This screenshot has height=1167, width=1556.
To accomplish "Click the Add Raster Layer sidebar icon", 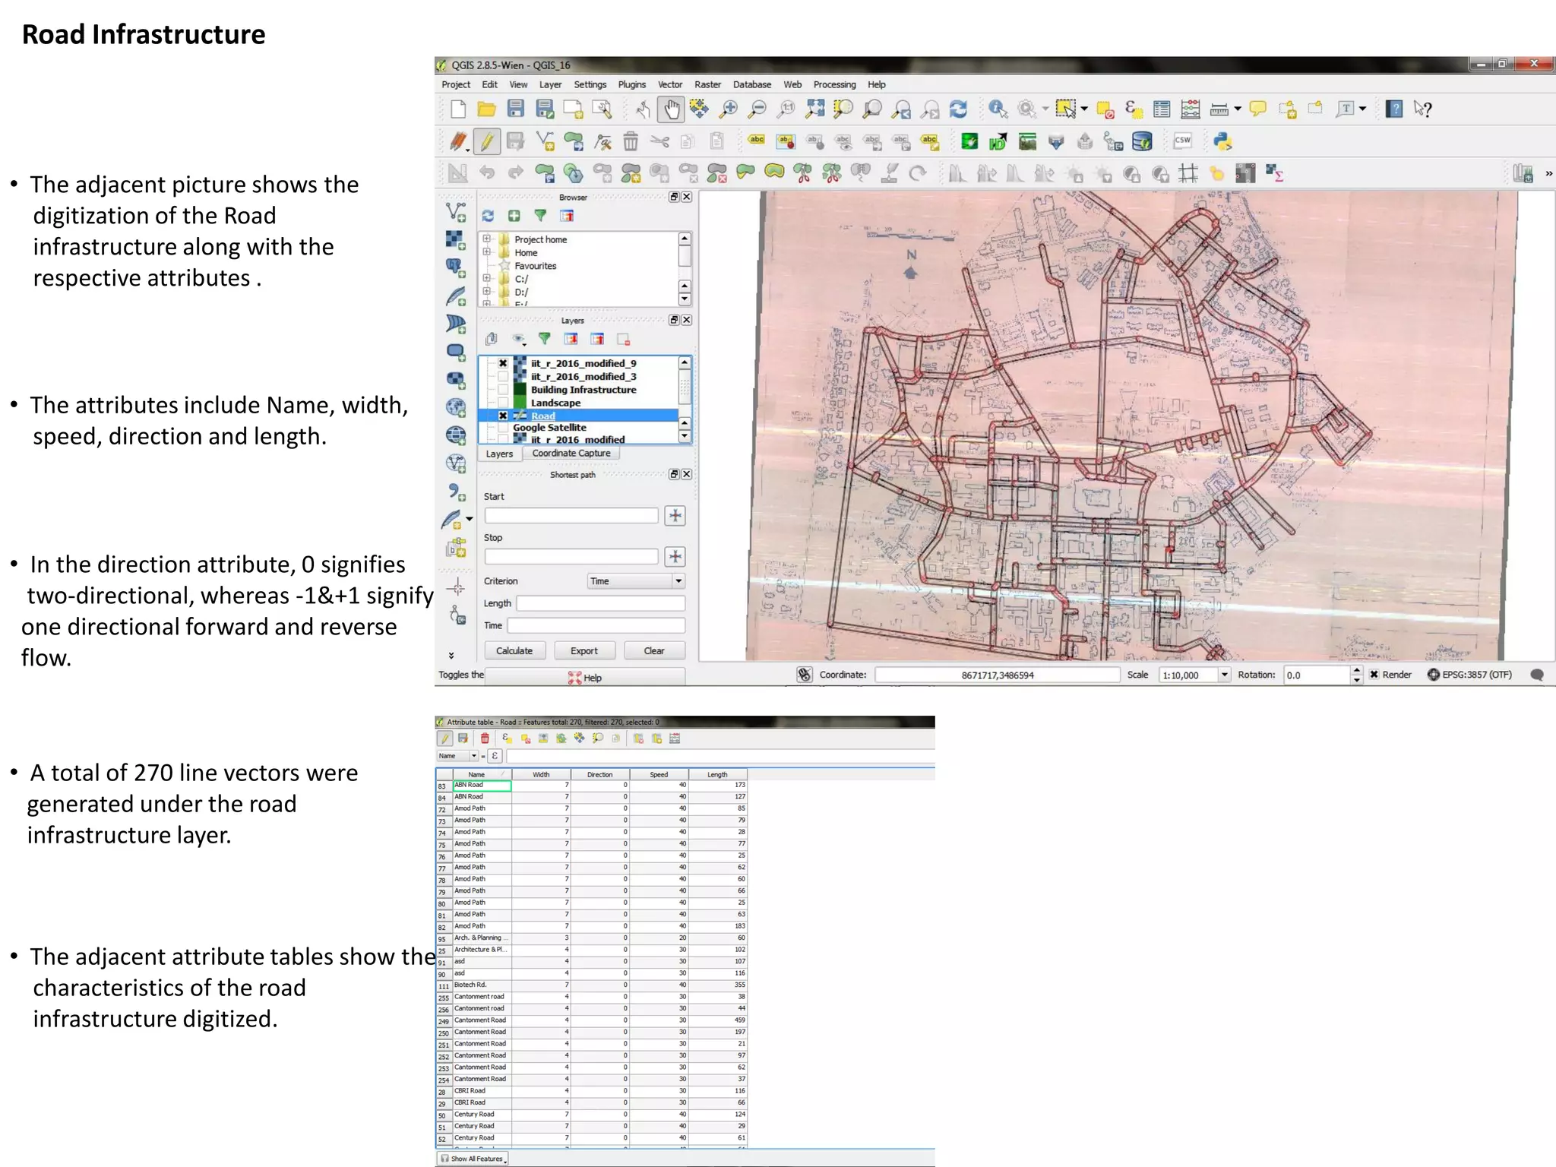I will pyautogui.click(x=455, y=241).
